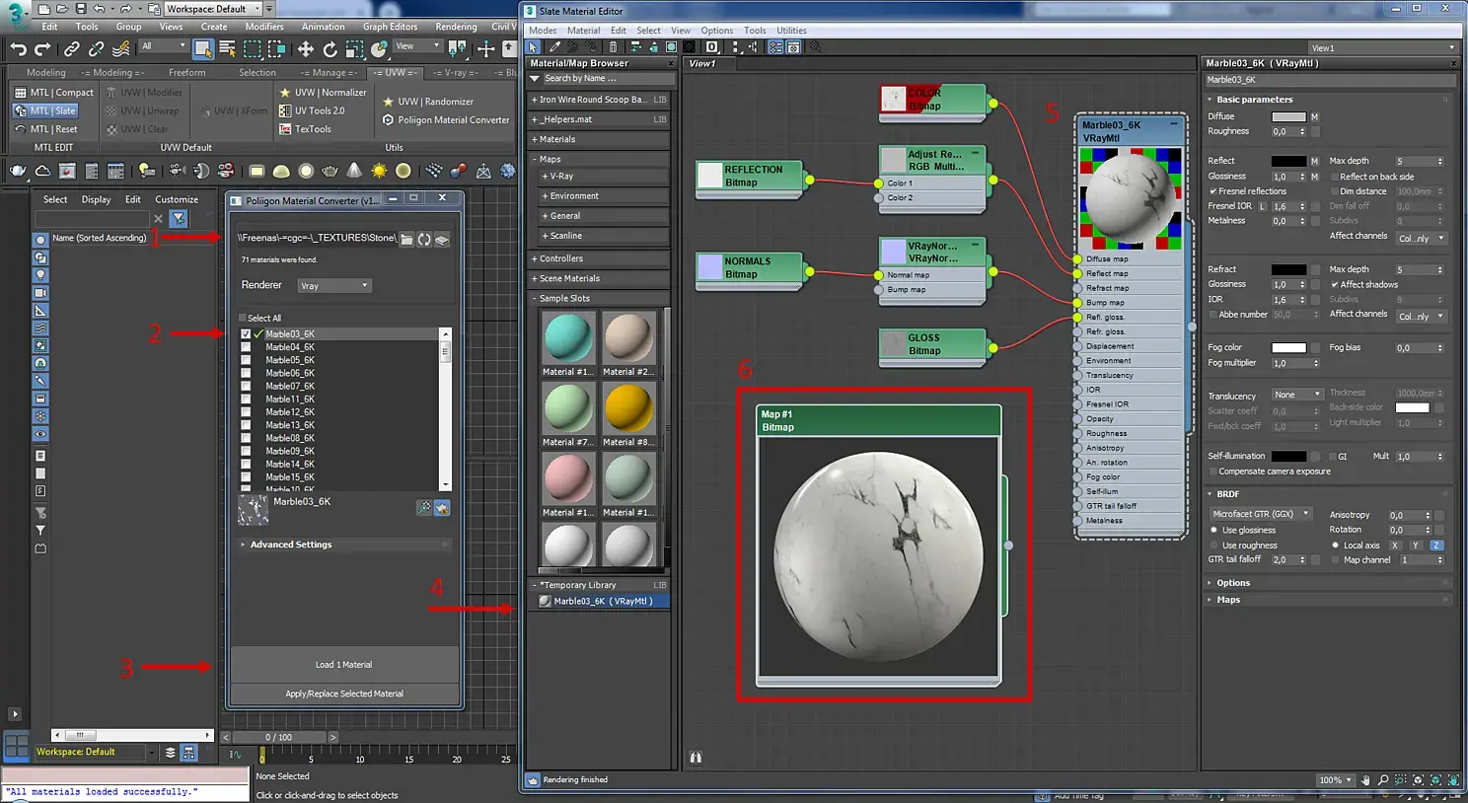Enable the Select All checkbox
This screenshot has width=1468, height=803.
point(243,318)
